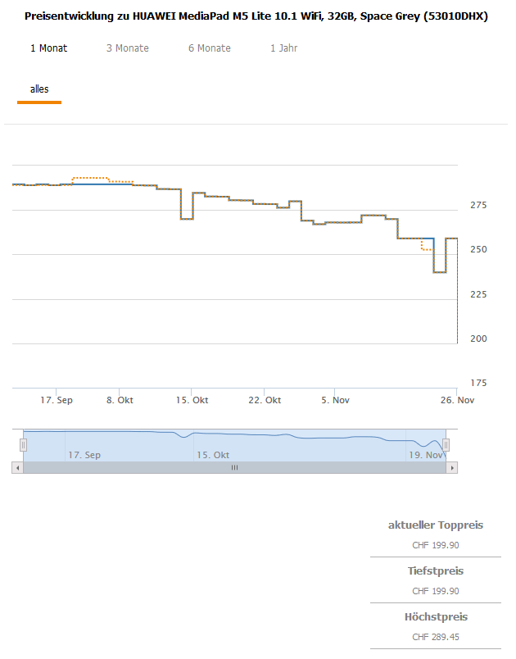Screen dimensions: 516x659
Task: Choose the 1 Jahr time range
Action: (284, 48)
